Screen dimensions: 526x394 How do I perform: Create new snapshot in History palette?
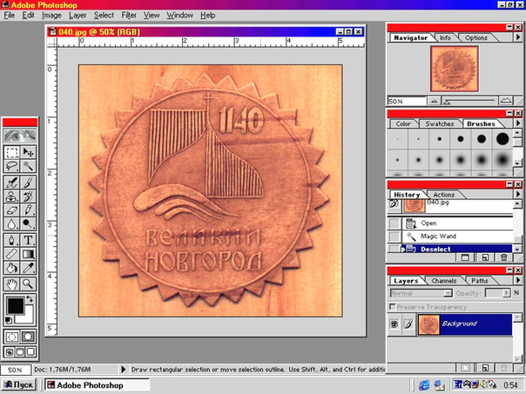pos(485,257)
